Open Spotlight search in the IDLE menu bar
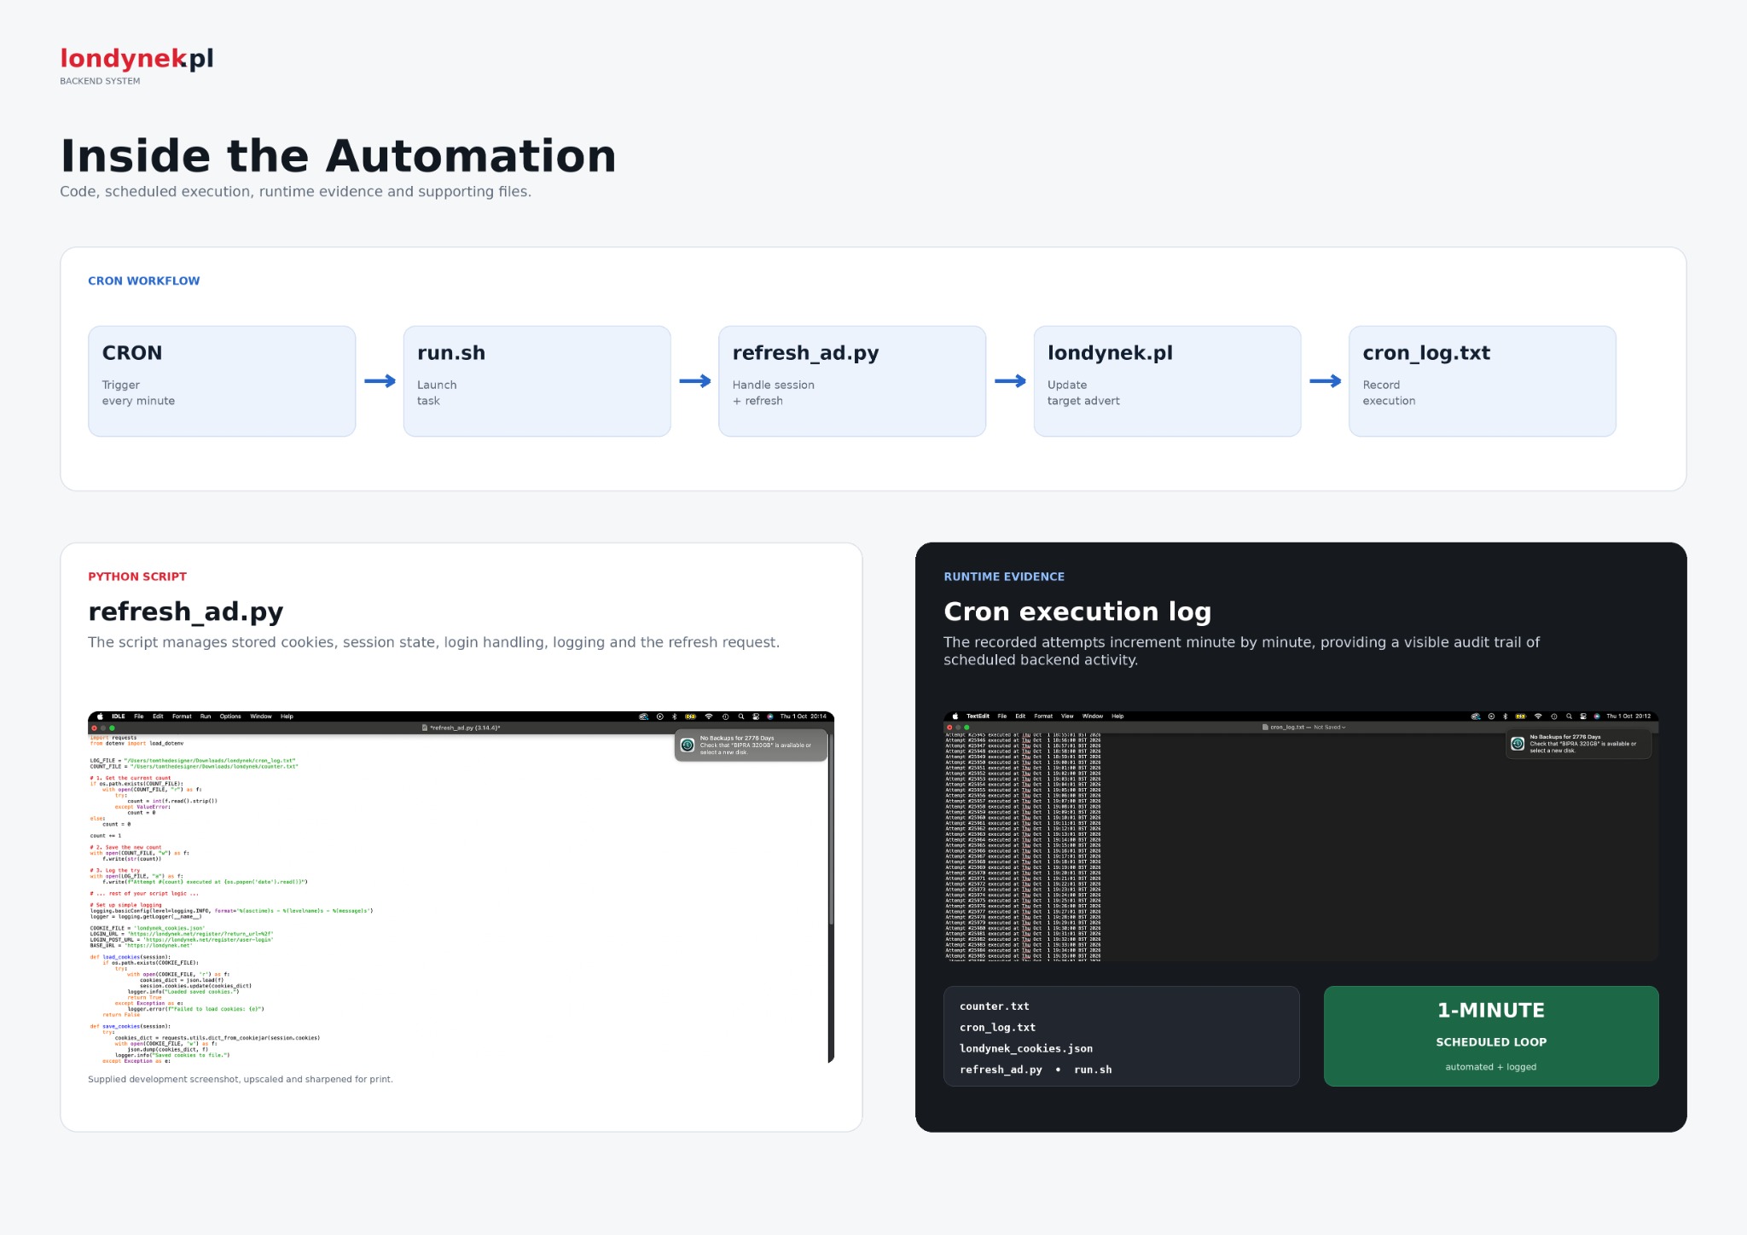1747x1235 pixels. [741, 716]
